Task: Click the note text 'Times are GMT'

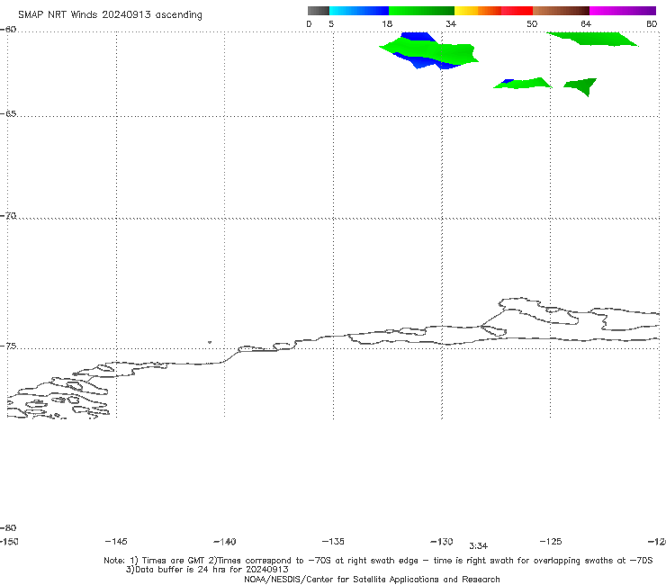Action: point(174,561)
